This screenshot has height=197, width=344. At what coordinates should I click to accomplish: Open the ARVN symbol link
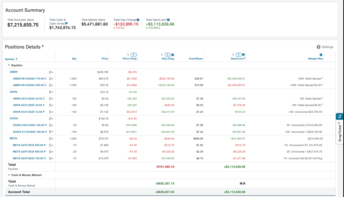click(14, 92)
